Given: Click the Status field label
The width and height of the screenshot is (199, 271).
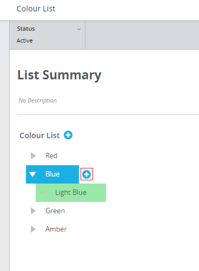Looking at the screenshot, I should (x=26, y=29).
